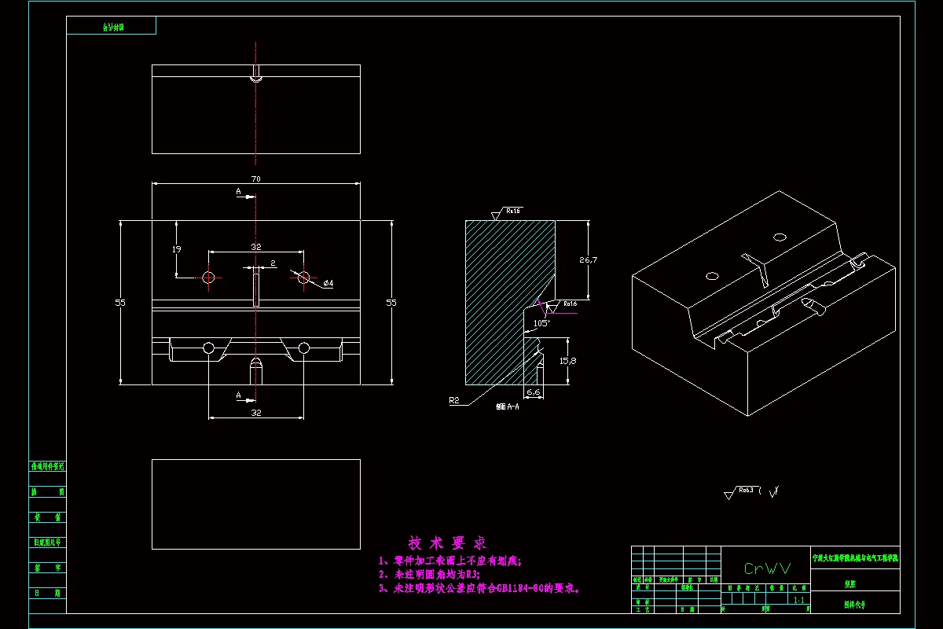Select the 1:1 scale value
The height and width of the screenshot is (629, 943).
click(799, 600)
